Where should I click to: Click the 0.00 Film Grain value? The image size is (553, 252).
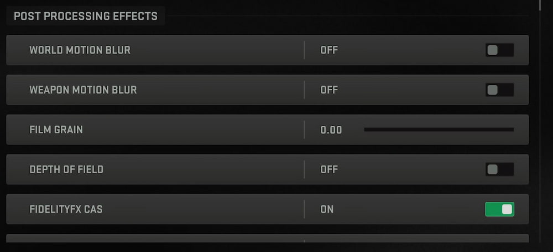(x=331, y=130)
